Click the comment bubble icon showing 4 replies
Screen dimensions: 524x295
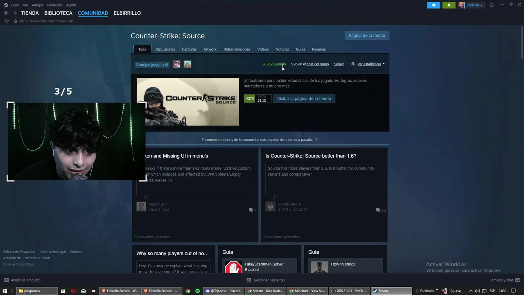[251, 210]
